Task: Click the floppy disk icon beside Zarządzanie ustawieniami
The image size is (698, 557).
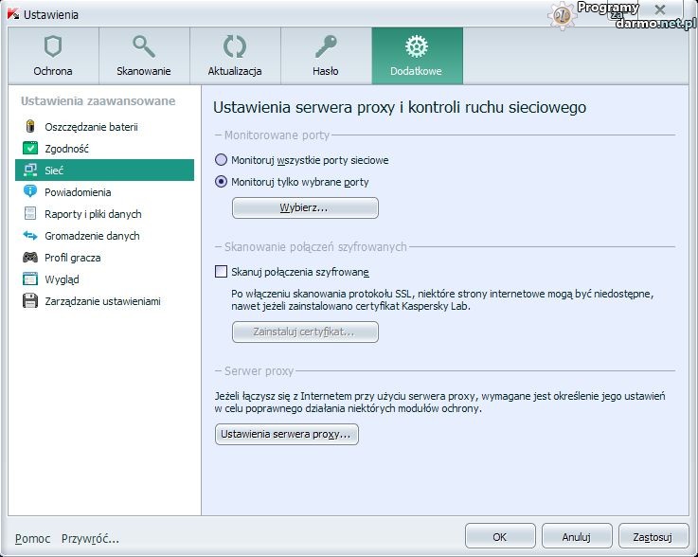Action: [x=30, y=301]
